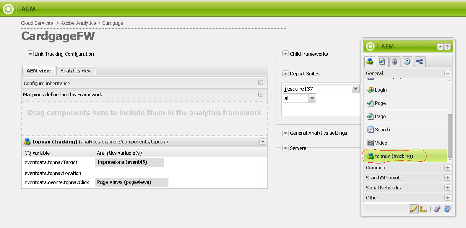This screenshot has height=228, width=466.
Task: Click the Sidekick component list scrollbar
Action: [x=450, y=136]
